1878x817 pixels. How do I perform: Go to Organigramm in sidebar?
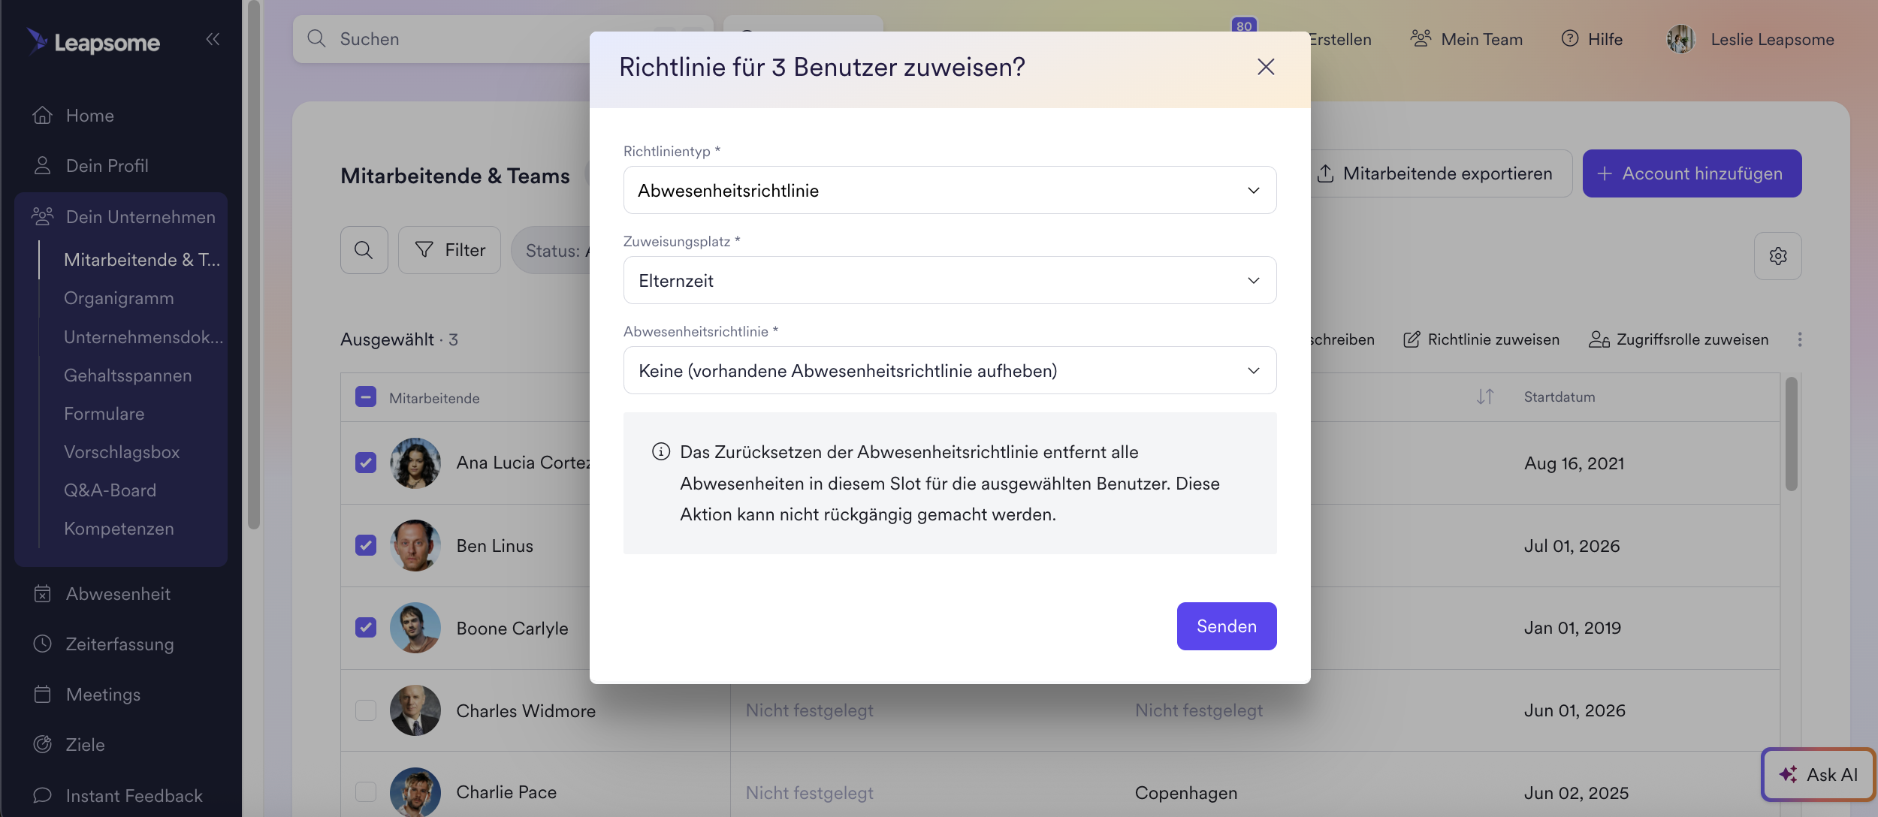(119, 298)
